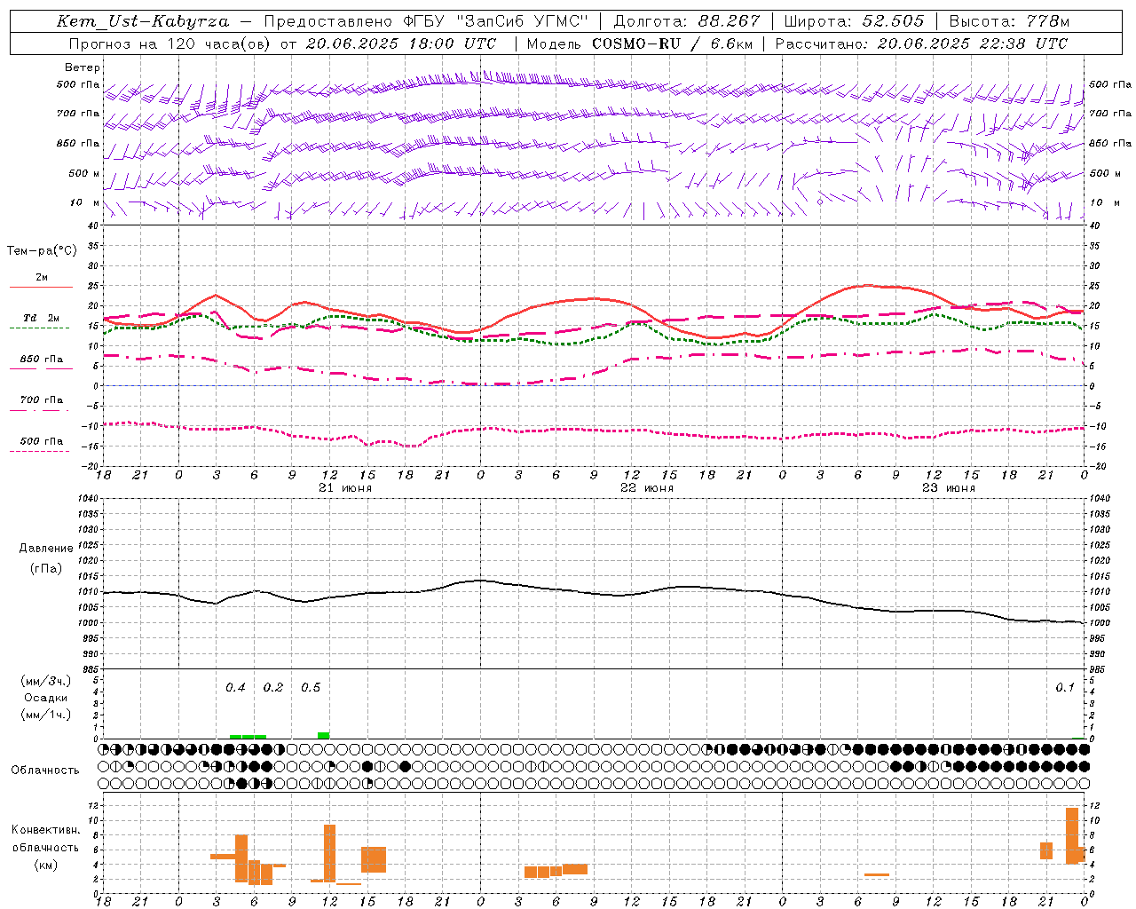Click the tallest orange convective bar at the right edge
Image resolution: width=1136 pixels, height=909 pixels.
click(x=1072, y=835)
